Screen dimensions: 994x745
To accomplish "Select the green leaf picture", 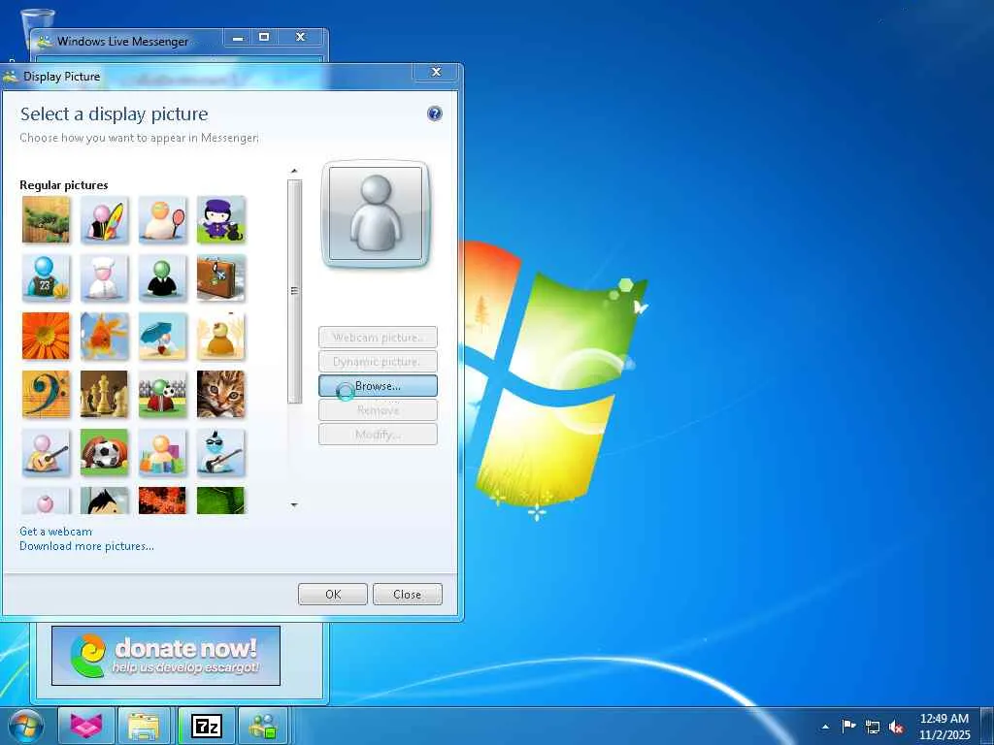I will [220, 501].
